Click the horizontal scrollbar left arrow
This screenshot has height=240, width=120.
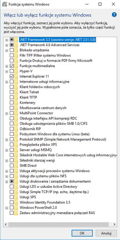pyautogui.click(x=6, y=224)
